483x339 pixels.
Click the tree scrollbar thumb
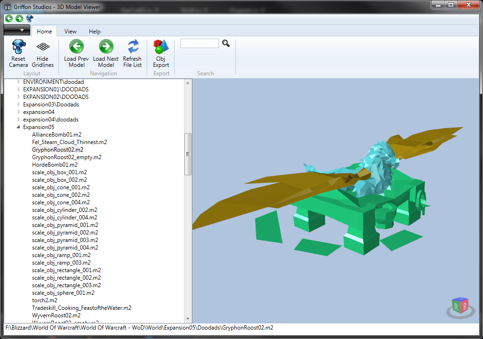coord(188,154)
